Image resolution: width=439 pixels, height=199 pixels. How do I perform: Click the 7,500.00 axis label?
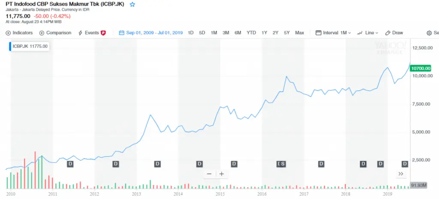[x=421, y=104]
